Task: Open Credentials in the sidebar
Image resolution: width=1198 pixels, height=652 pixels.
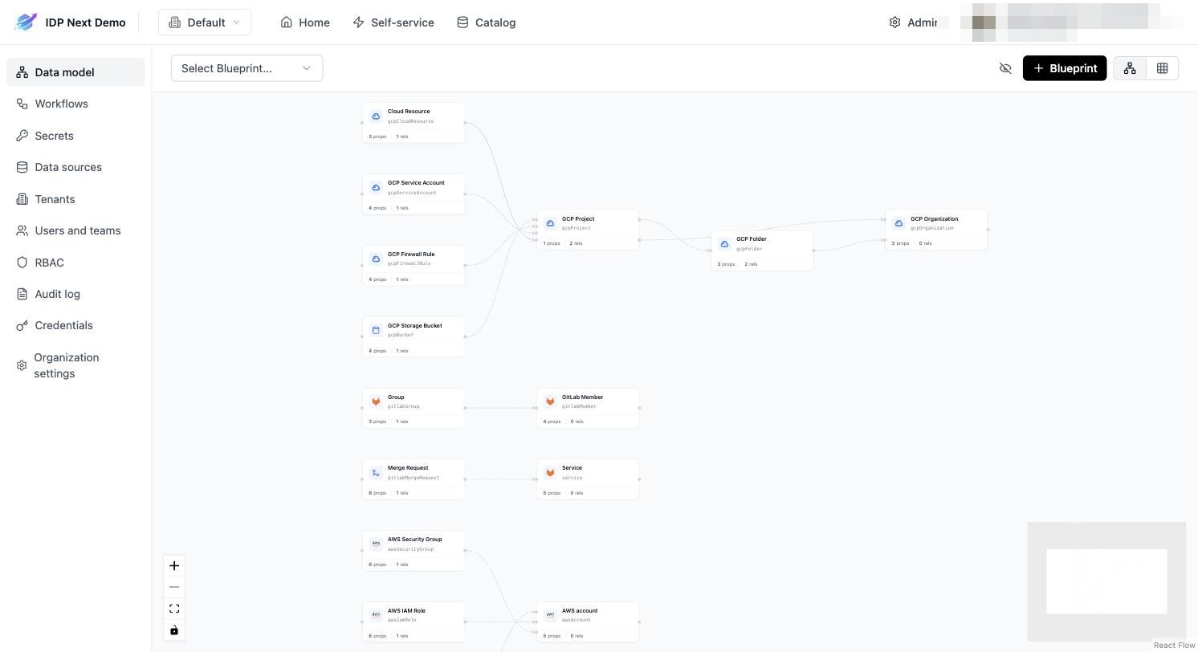Action: pyautogui.click(x=75, y=325)
